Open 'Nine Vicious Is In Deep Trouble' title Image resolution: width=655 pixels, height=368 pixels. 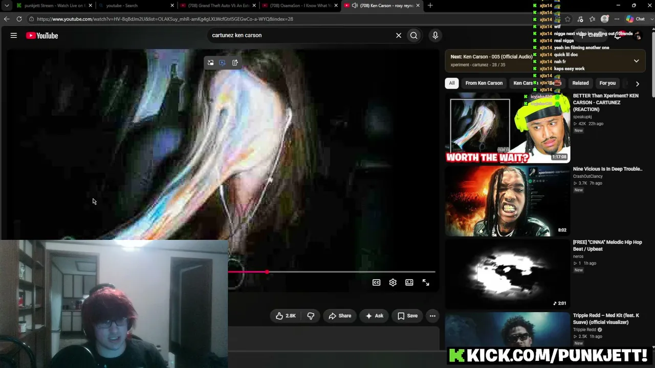pyautogui.click(x=607, y=169)
